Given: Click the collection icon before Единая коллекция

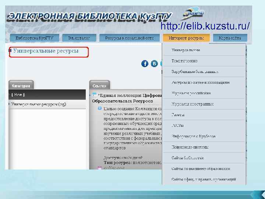Looking at the screenshot, I should point(95,95).
